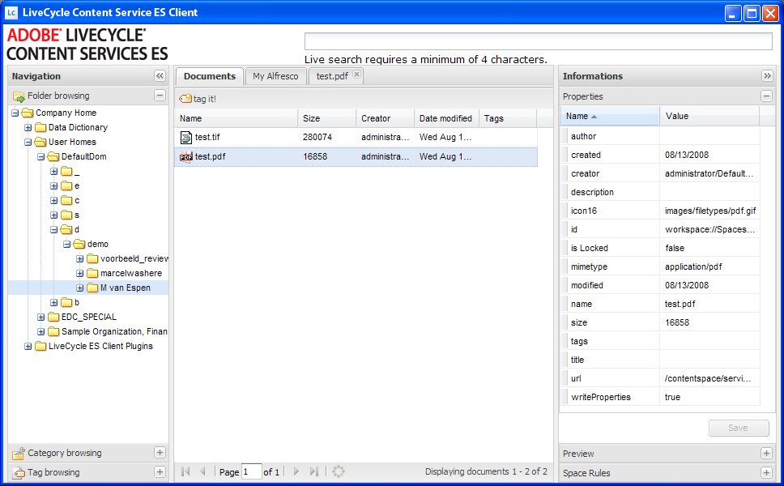The width and height of the screenshot is (784, 486).
Task: Expand the Preview section
Action: tap(766, 454)
